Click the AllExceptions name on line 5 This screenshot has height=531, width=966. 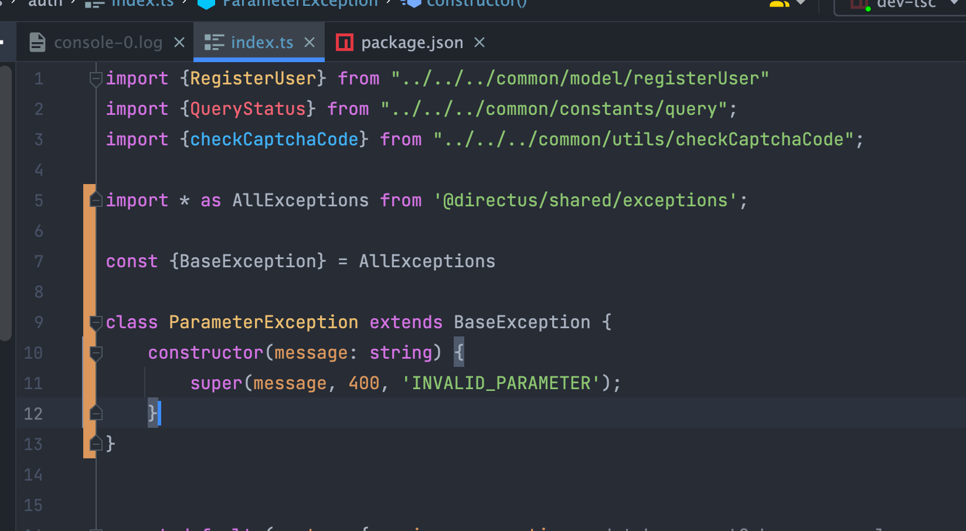click(x=301, y=200)
